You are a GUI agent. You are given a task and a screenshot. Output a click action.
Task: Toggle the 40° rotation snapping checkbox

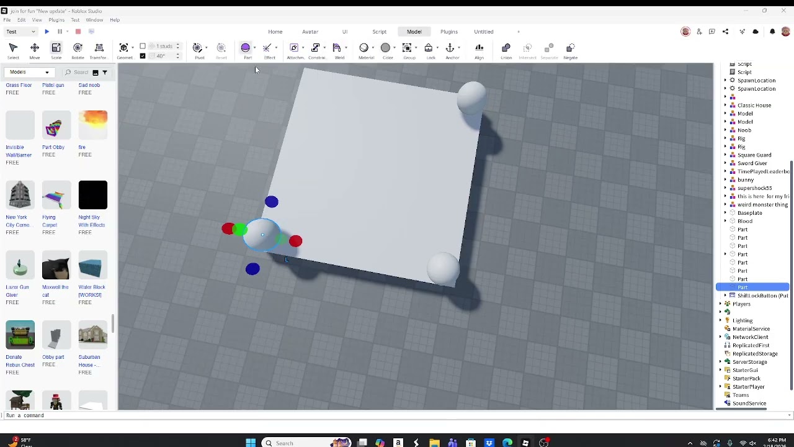point(143,56)
